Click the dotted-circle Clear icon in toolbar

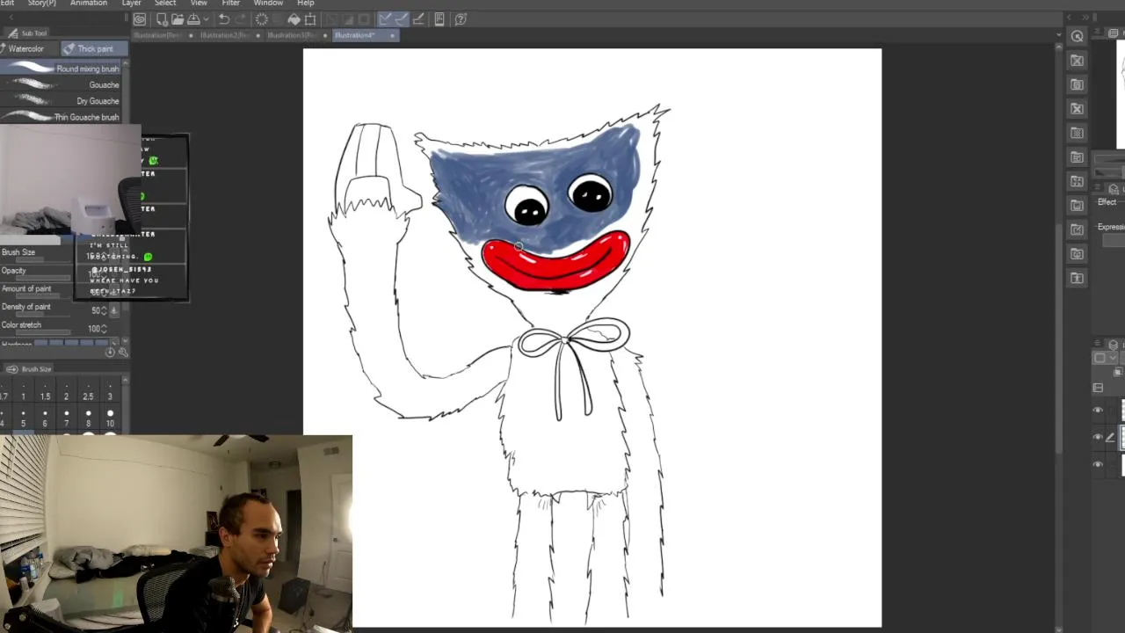point(261,19)
